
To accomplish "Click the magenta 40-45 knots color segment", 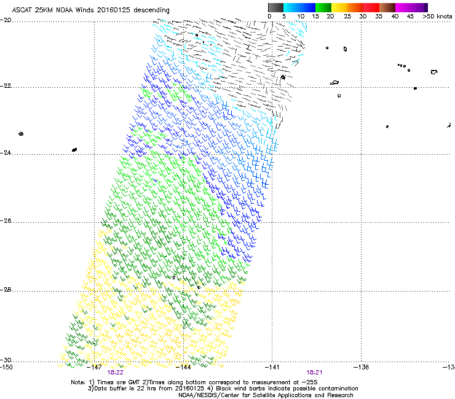I will (403, 7).
